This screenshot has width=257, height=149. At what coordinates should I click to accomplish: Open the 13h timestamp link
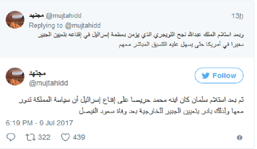click(x=237, y=16)
